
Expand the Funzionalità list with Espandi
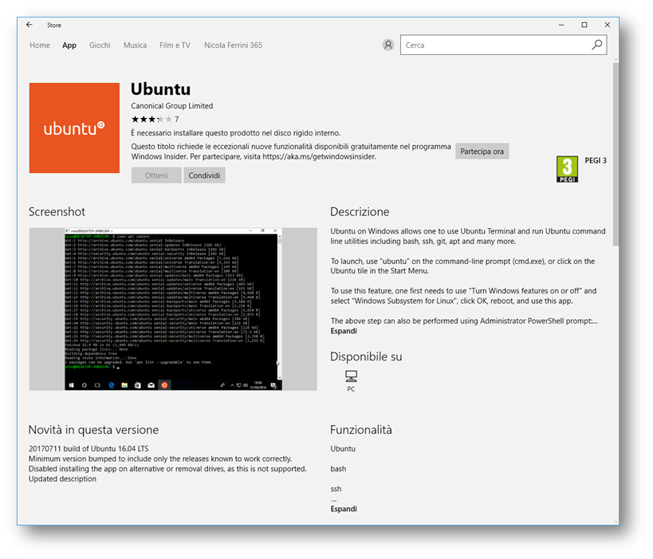coord(344,509)
